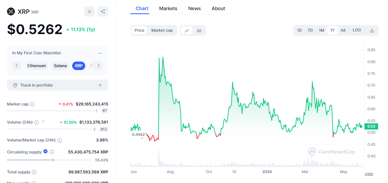Switch to line chart view icon
The image size is (388, 183).
tap(187, 30)
